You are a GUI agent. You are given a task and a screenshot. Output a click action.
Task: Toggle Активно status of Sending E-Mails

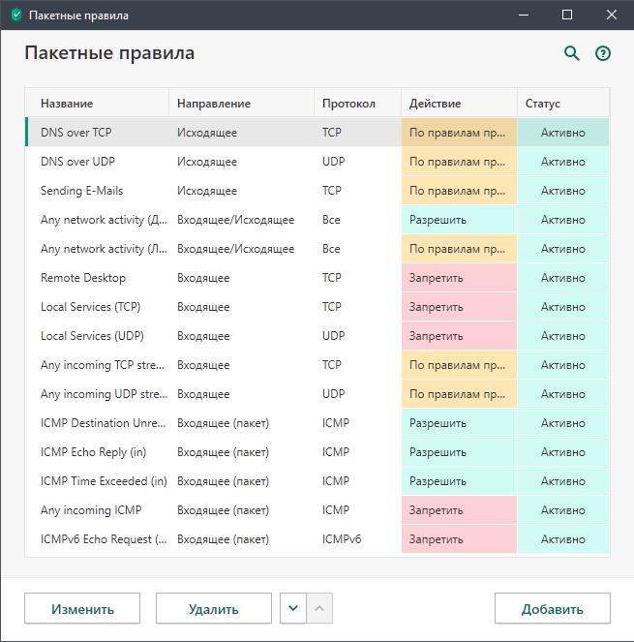coord(563,191)
